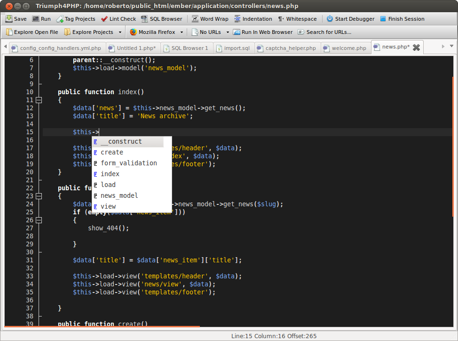458x341 pixels.
Task: Open the No URLs dropdown arrow
Action: click(228, 32)
